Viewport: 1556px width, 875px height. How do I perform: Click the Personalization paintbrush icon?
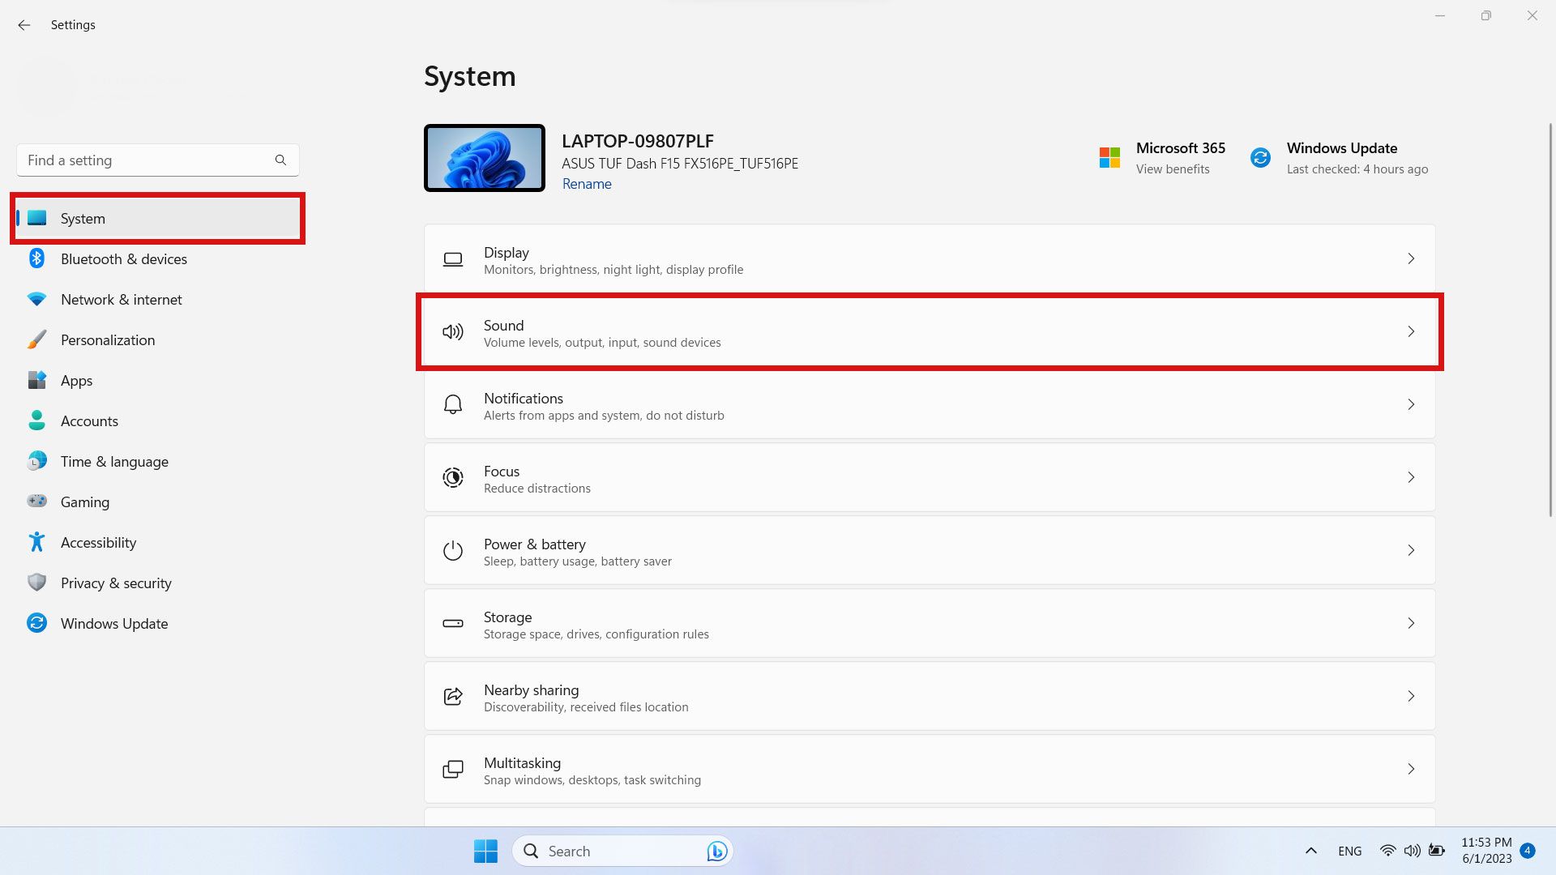click(37, 339)
